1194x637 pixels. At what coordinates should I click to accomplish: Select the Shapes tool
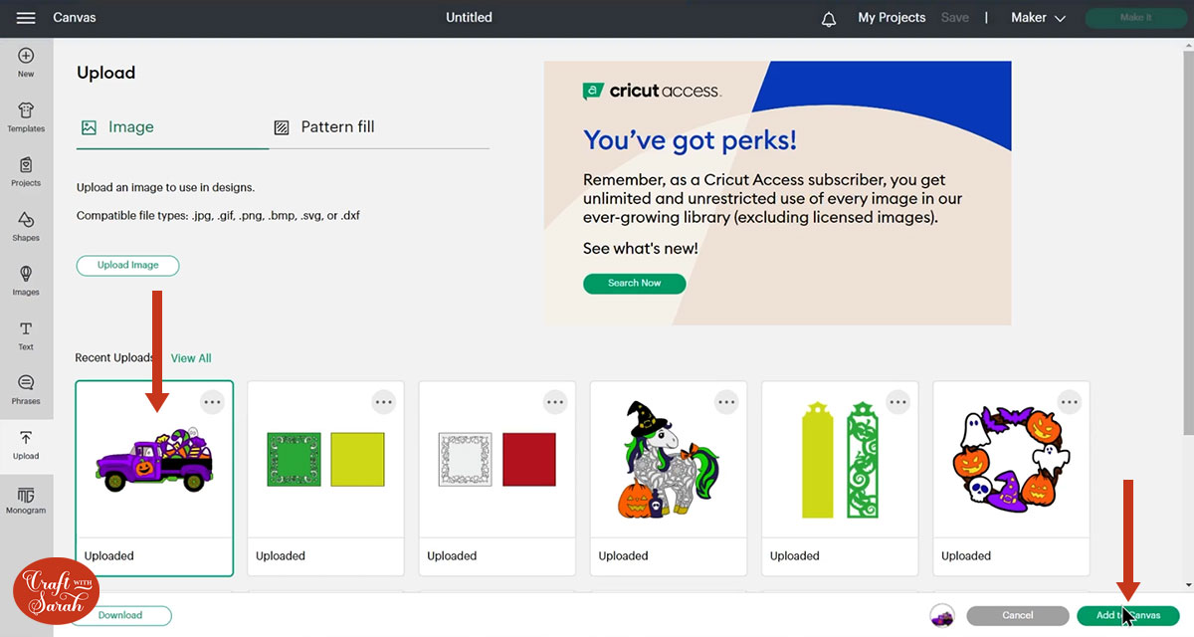[26, 226]
